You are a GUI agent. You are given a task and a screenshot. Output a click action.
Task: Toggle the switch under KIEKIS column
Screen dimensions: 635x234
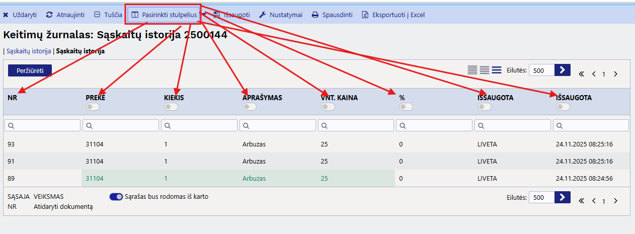(171, 107)
